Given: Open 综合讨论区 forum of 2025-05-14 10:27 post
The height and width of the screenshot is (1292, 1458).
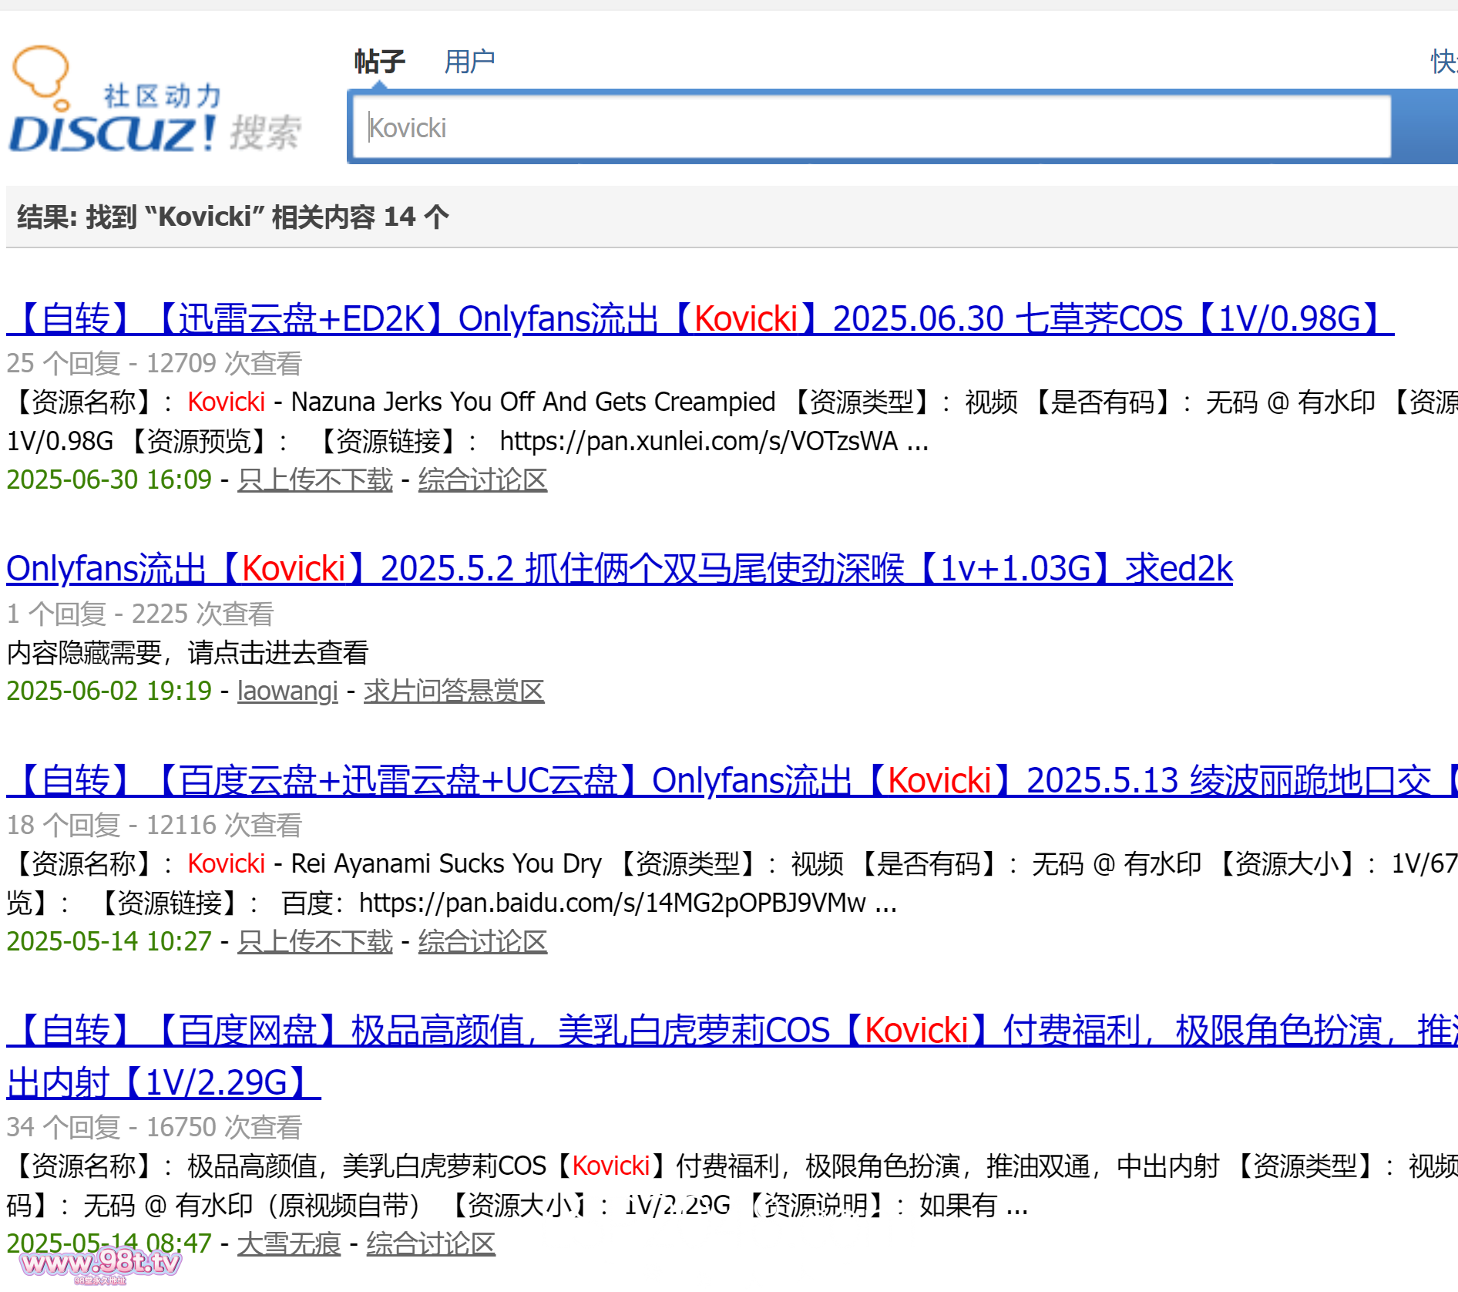Looking at the screenshot, I should [482, 941].
